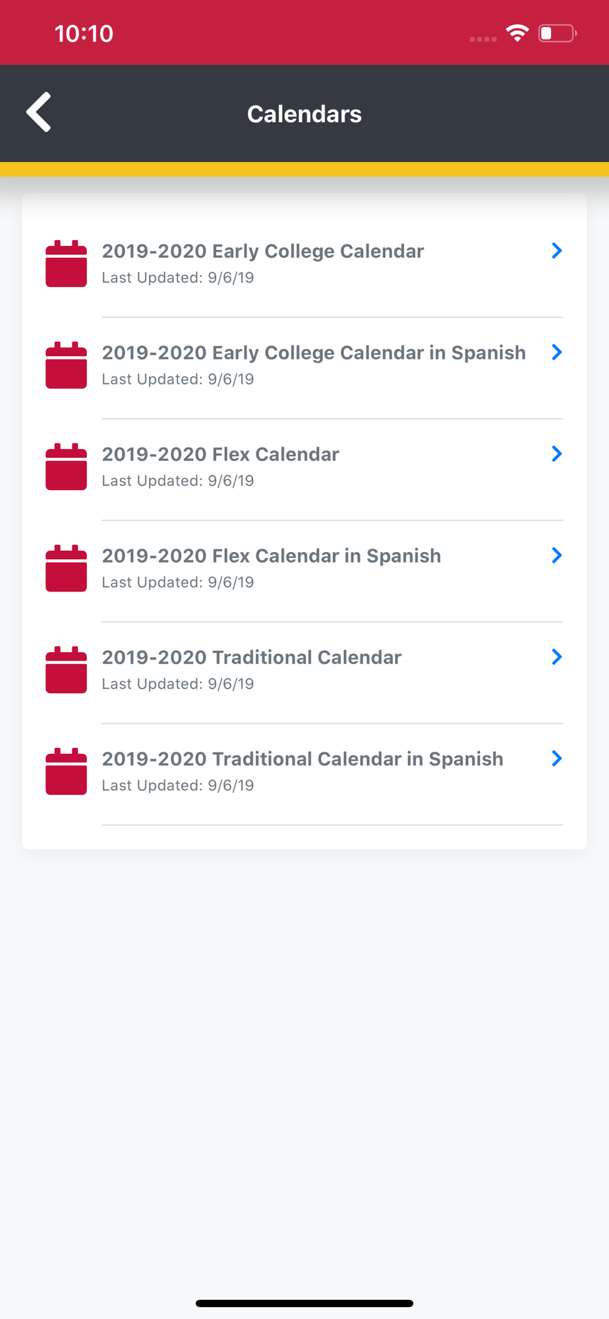Tap the Traditional Calendar red calendar icon

click(66, 669)
